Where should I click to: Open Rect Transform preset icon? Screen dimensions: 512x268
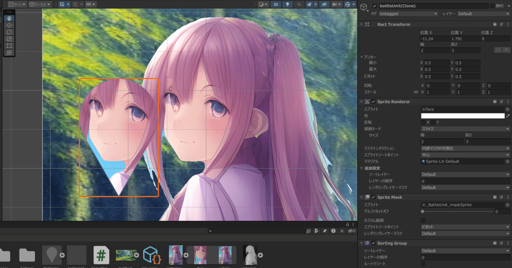point(501,24)
